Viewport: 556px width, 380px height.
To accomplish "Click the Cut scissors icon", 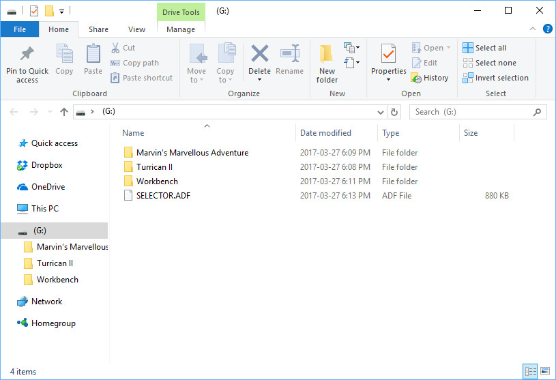I will pyautogui.click(x=115, y=48).
